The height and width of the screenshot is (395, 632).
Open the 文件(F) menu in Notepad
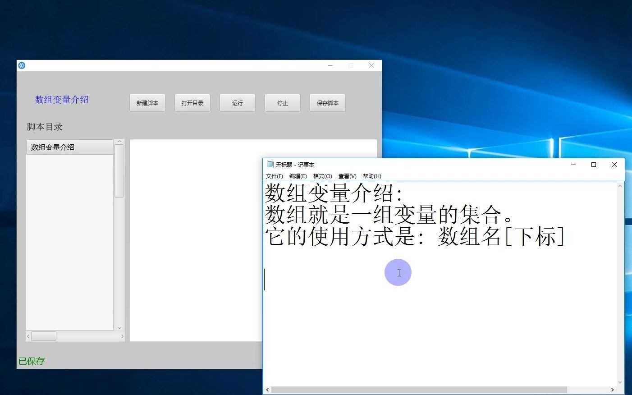tap(275, 176)
